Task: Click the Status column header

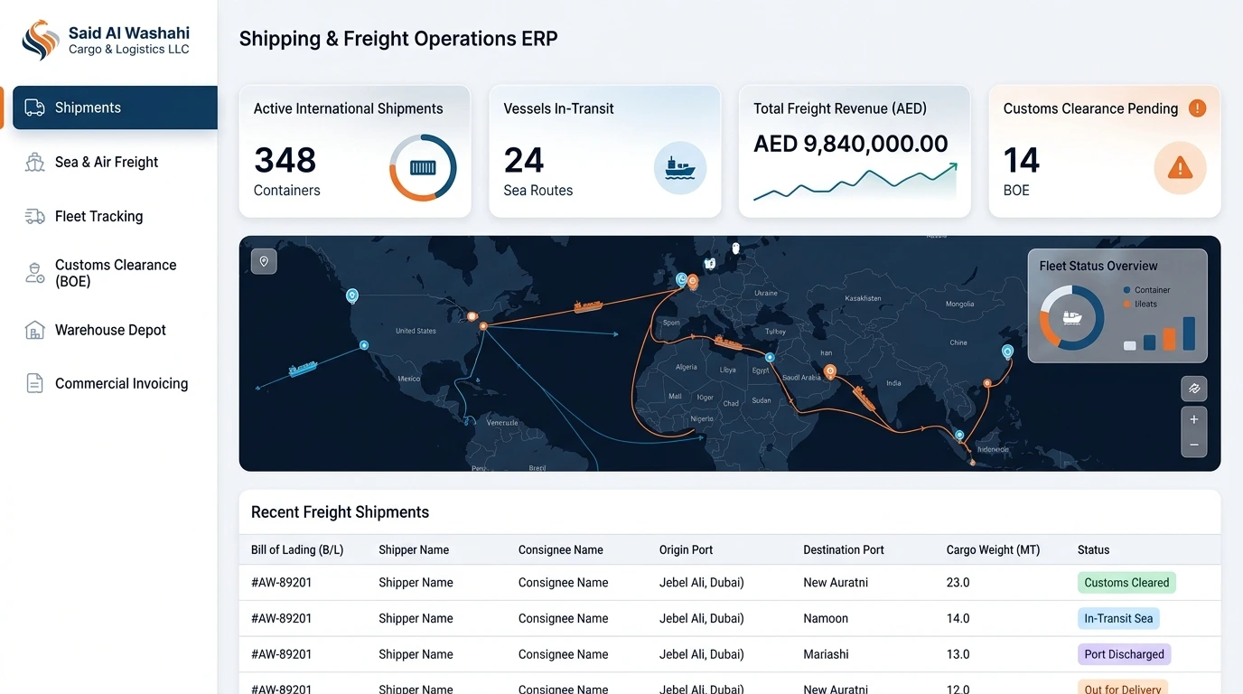Action: point(1093,549)
